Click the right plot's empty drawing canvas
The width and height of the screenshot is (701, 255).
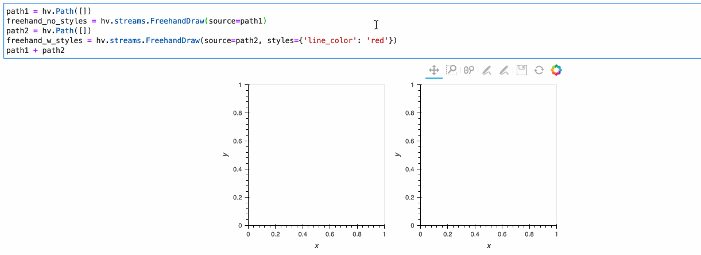[489, 155]
